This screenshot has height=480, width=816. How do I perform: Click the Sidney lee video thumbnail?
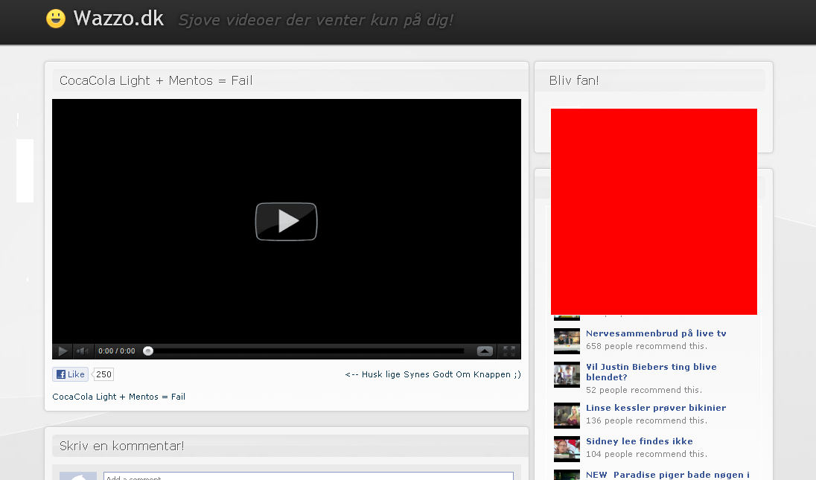567,449
